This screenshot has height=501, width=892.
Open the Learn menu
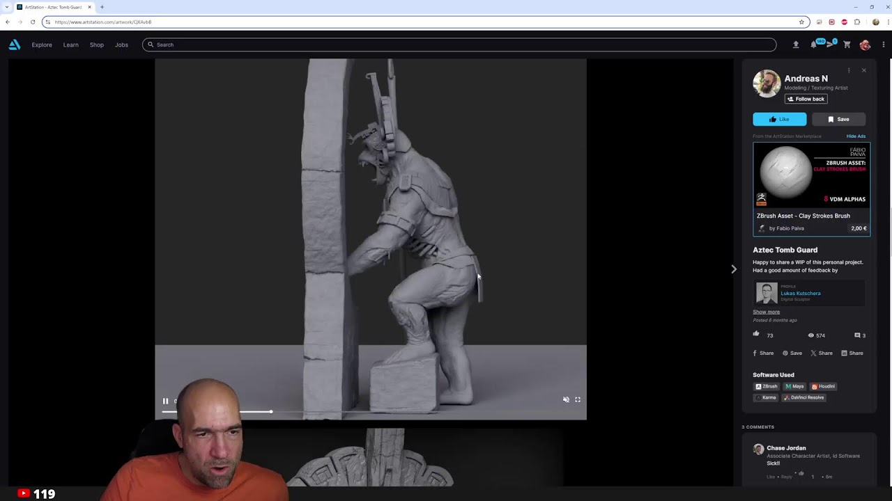coord(70,45)
